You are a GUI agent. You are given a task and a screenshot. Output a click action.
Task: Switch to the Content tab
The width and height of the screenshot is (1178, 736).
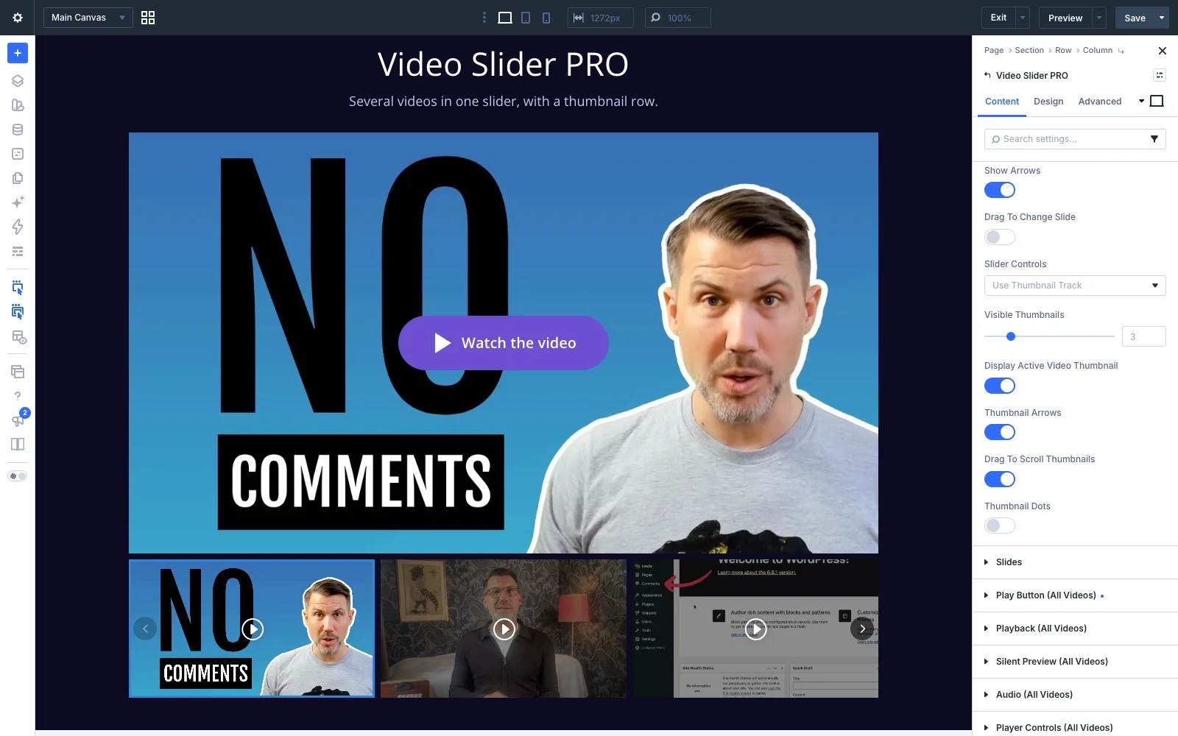click(1002, 102)
